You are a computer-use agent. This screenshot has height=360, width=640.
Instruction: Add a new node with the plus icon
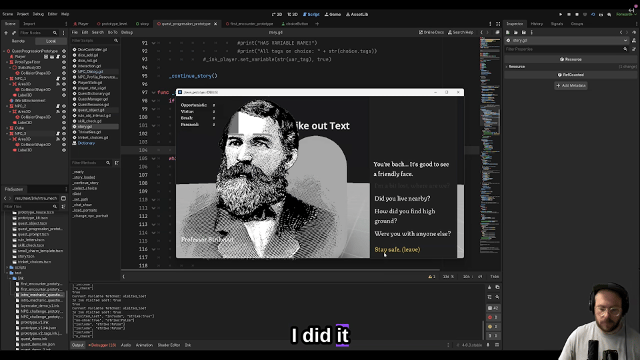6,33
